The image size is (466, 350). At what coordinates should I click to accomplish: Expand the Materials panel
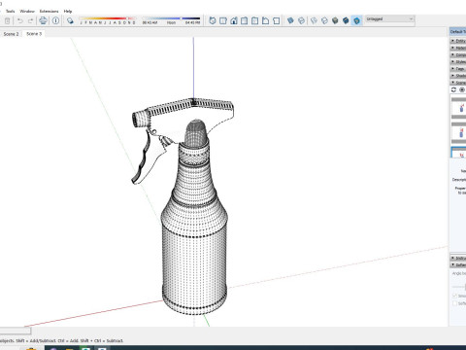[458, 48]
